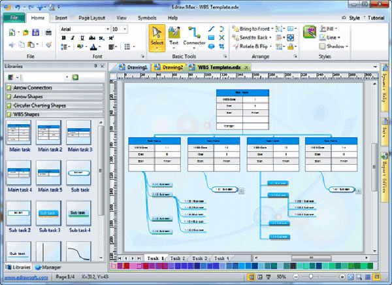This screenshot has width=392, height=285.
Task: Open the Symbols ribbon tab
Action: pyautogui.click(x=147, y=18)
